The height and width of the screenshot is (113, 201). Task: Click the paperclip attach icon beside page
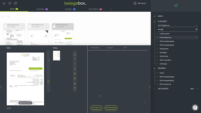pyautogui.click(x=48, y=61)
